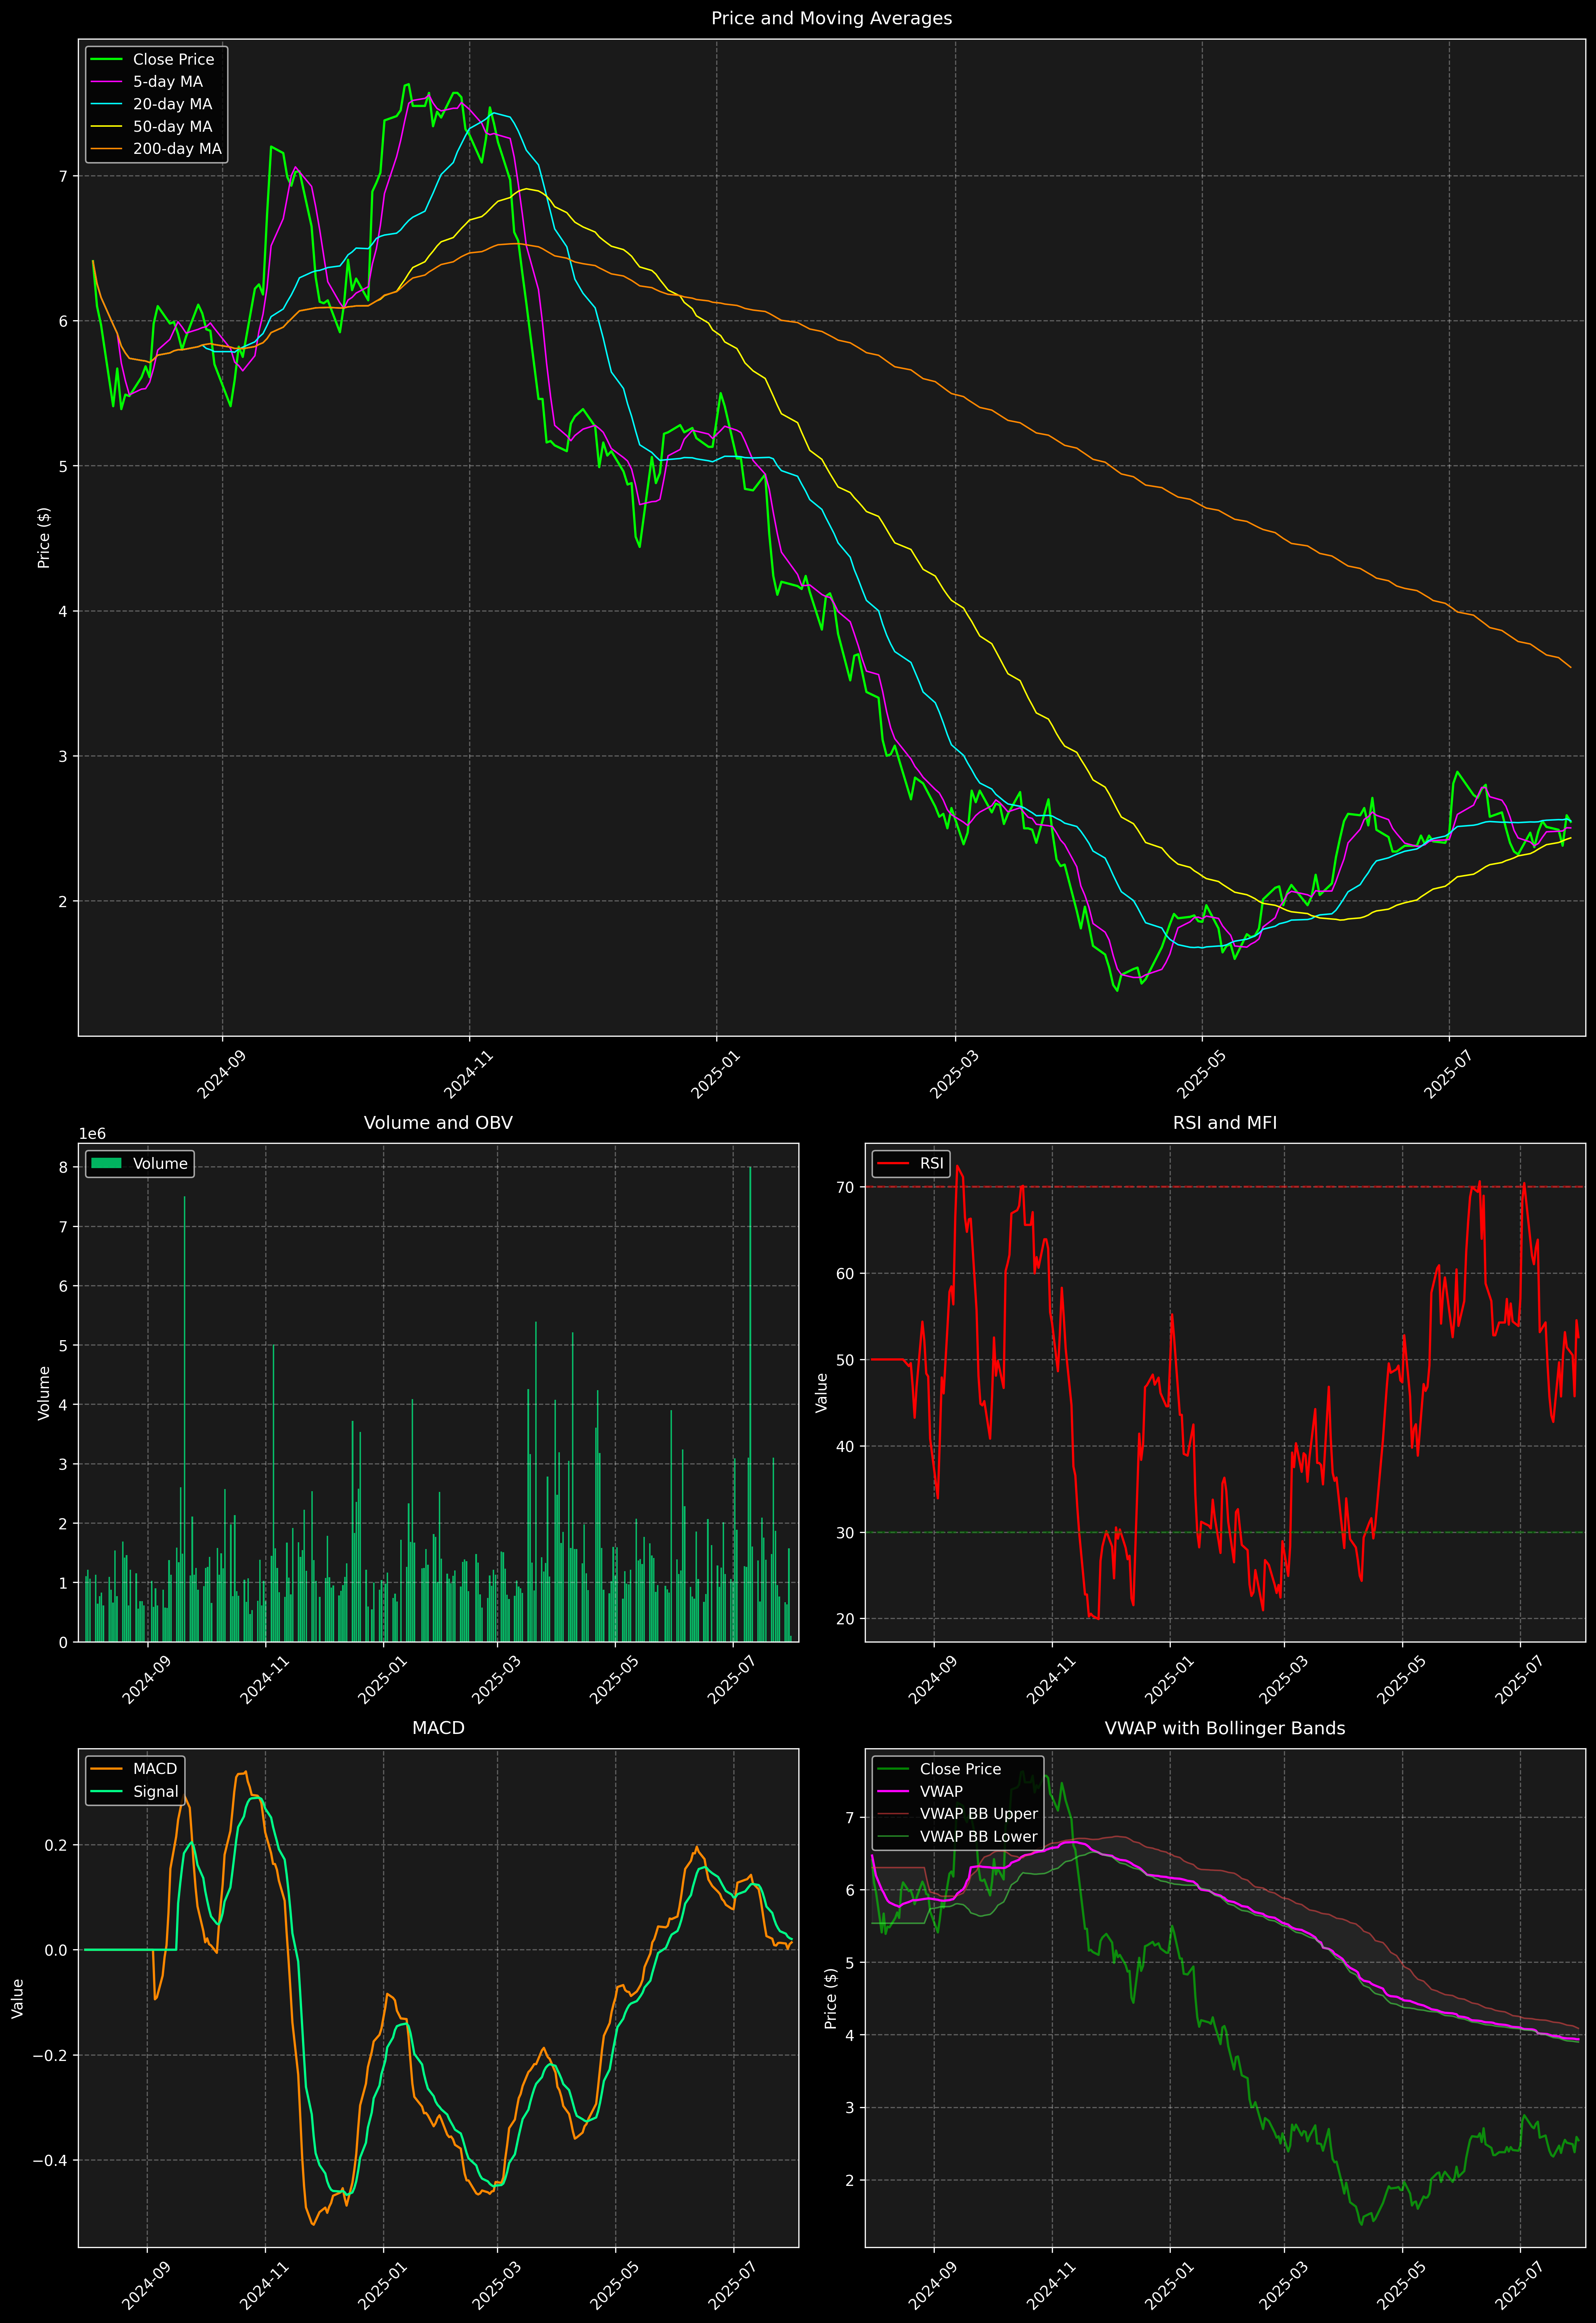1596x2323 pixels.
Task: Click RSI axis tick "50"
Action: pyautogui.click(x=845, y=1359)
